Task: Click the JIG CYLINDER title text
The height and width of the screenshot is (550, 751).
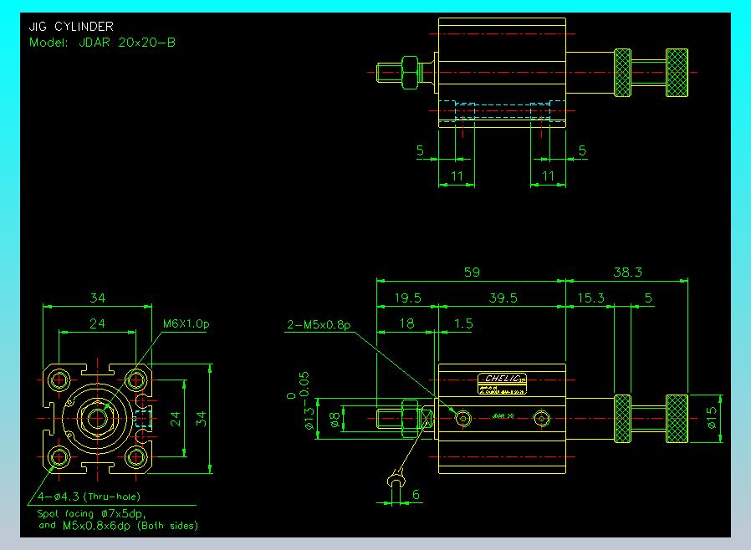Action: point(71,26)
